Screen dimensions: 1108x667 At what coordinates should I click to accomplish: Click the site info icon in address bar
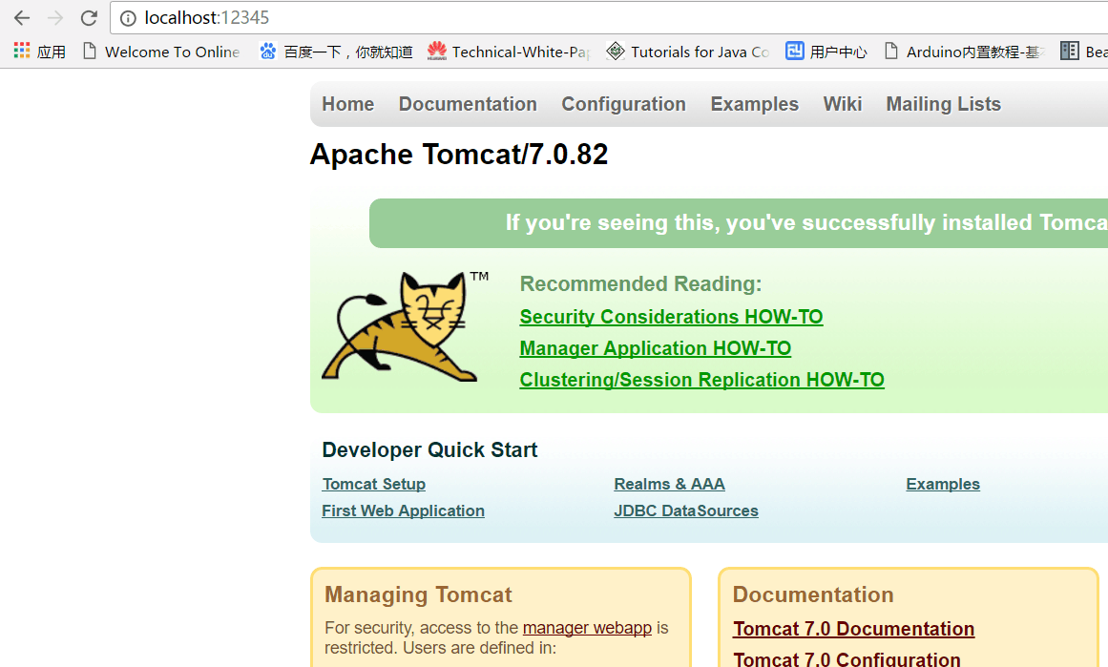tap(128, 18)
